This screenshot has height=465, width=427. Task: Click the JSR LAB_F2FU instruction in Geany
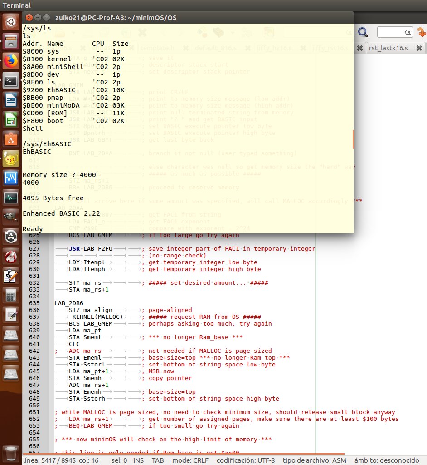91,248
